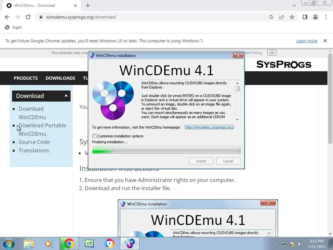Switch to Chrome in the taskbar
333x250 pixels.
point(69,243)
